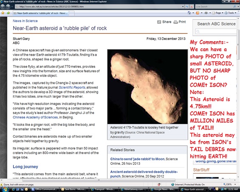Open the News in Science section link

click(x=25, y=21)
